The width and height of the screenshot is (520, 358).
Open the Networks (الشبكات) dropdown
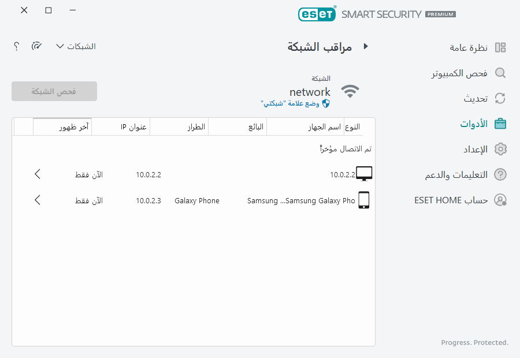coord(76,46)
